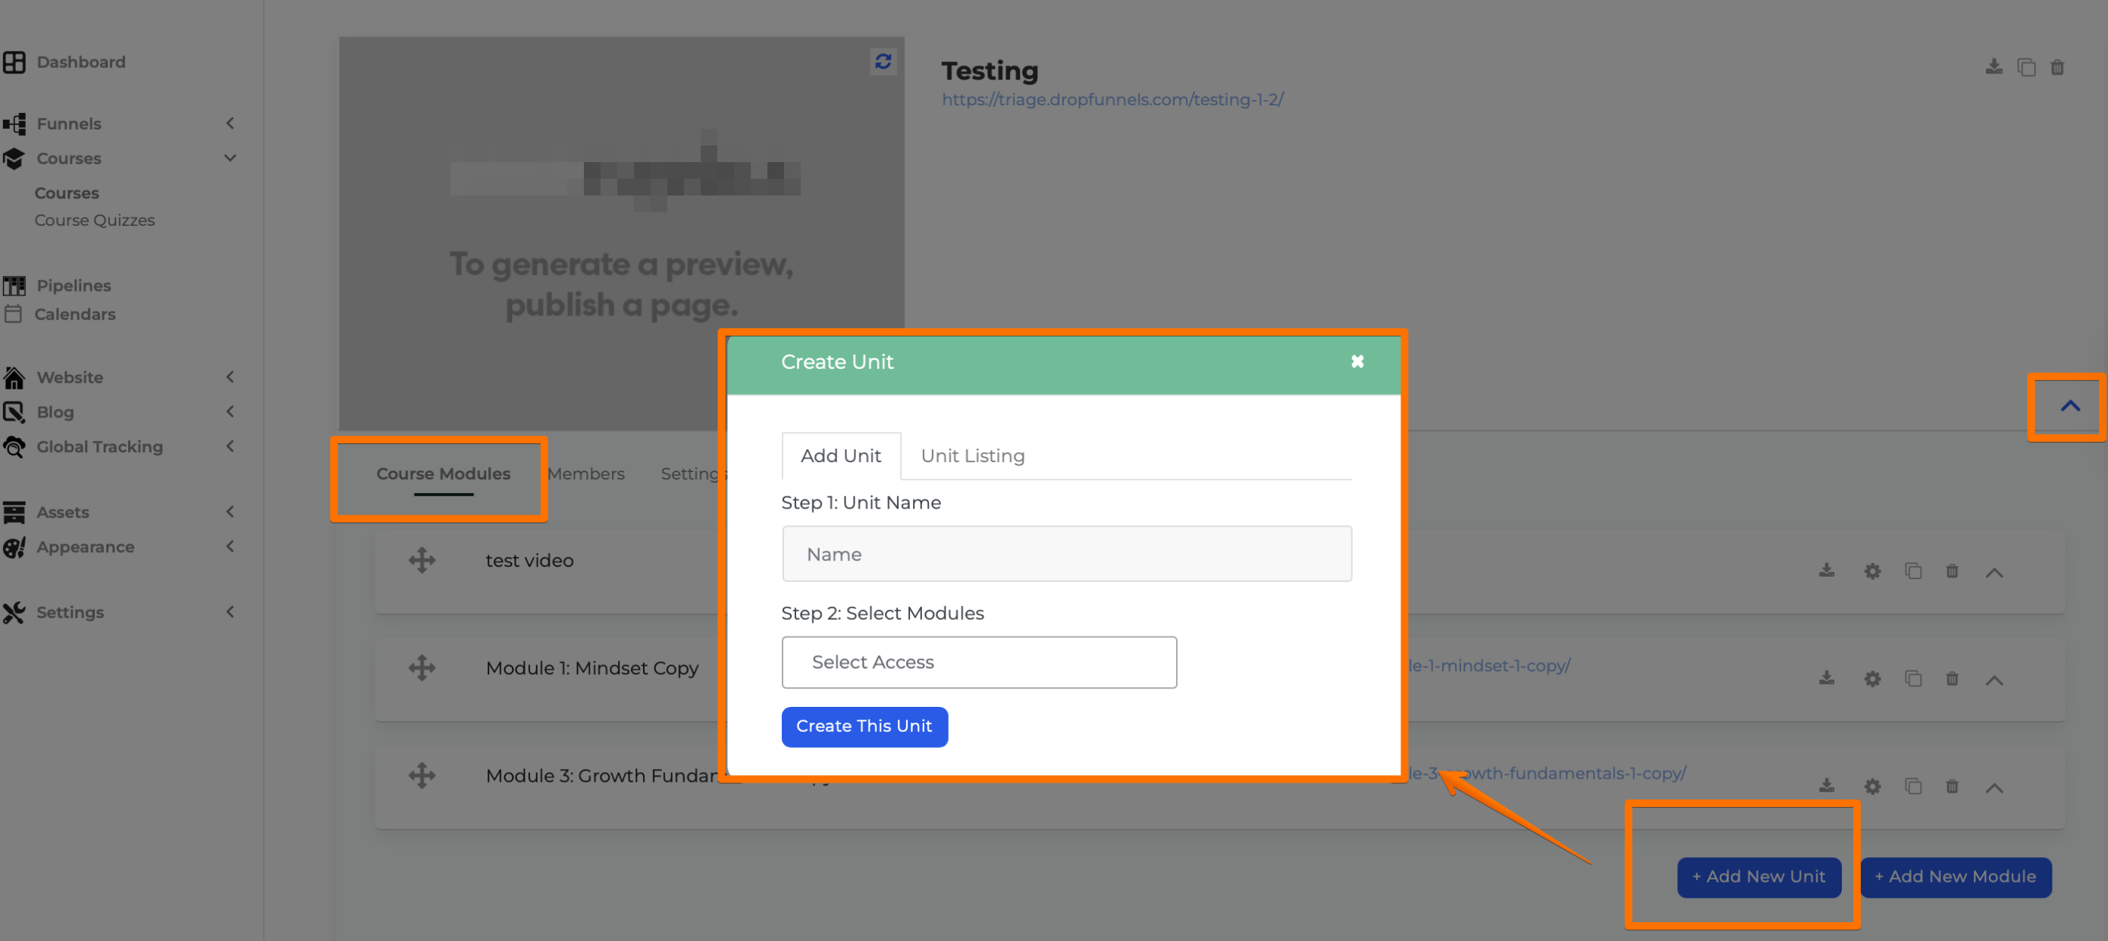Screen dimensions: 2108x941
Task: Open the Members tab
Action: [585, 474]
